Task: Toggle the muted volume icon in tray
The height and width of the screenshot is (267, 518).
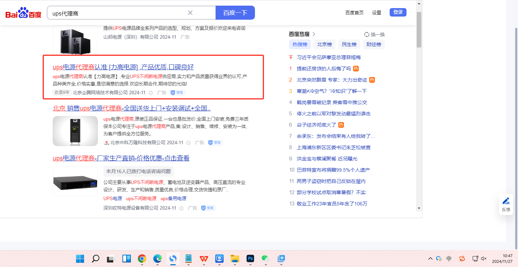Action: [x=484, y=259]
